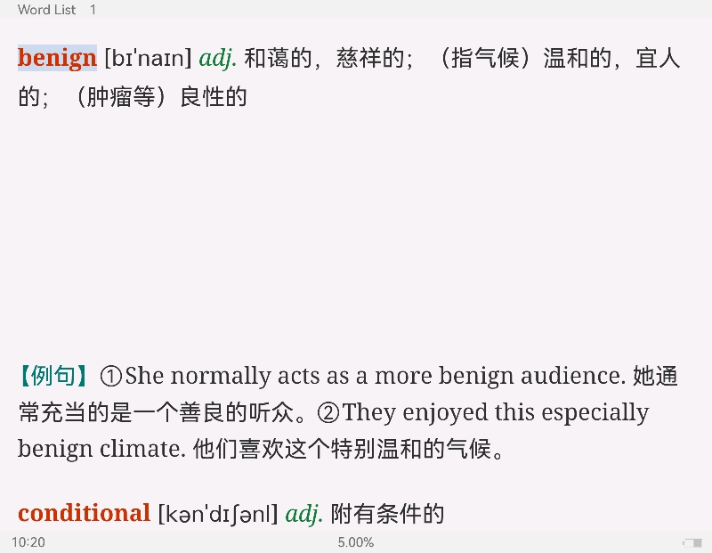This screenshot has width=712, height=553.
Task: Click the 【例句】 example label
Action: [x=53, y=377]
